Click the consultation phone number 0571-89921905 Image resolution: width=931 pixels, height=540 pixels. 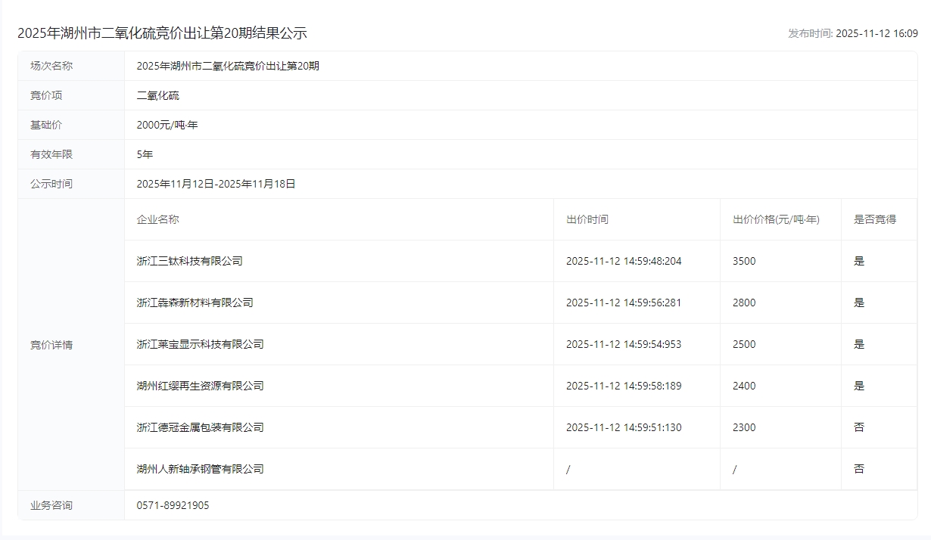coord(173,505)
